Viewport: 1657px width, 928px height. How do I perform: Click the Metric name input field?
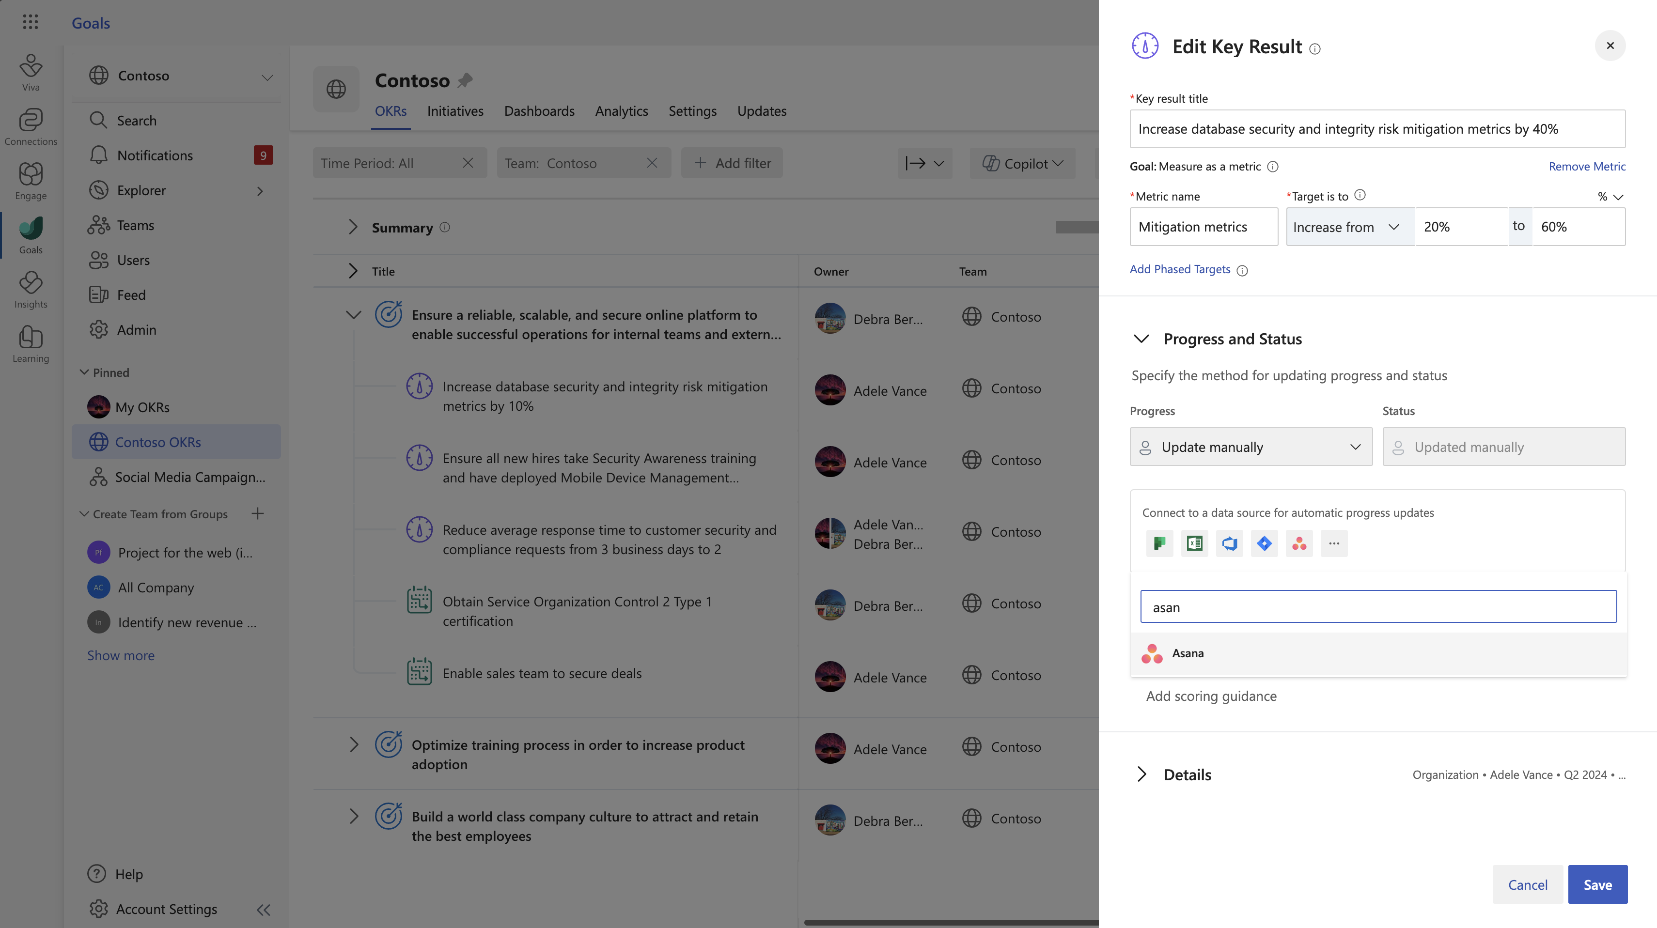(x=1203, y=227)
